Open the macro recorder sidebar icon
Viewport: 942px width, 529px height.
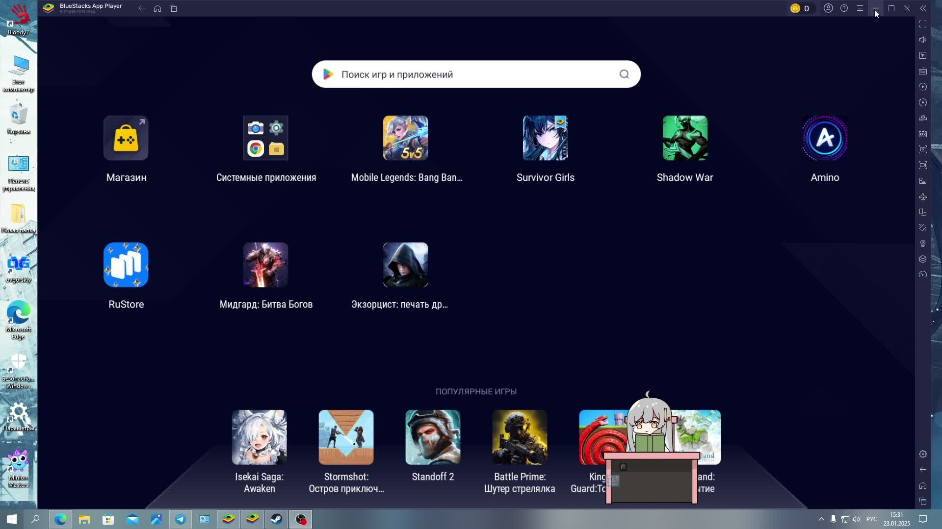tap(923, 87)
